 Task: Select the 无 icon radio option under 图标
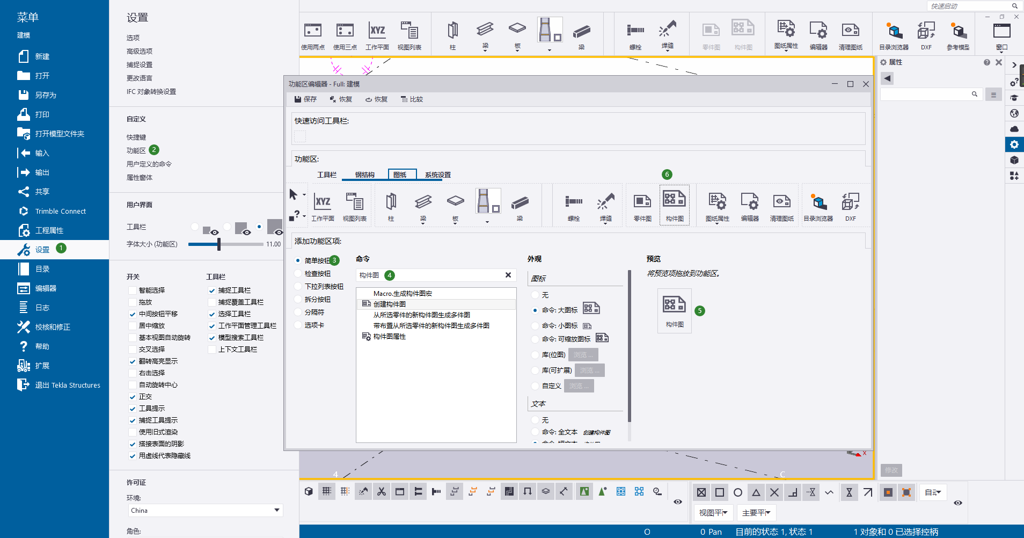[535, 295]
